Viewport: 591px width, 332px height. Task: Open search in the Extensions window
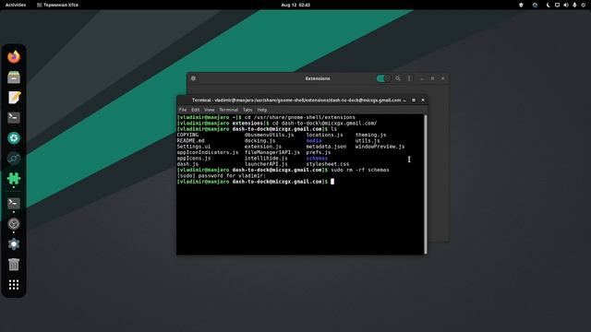(x=398, y=78)
